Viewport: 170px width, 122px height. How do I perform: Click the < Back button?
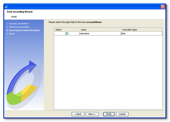pos(78,114)
